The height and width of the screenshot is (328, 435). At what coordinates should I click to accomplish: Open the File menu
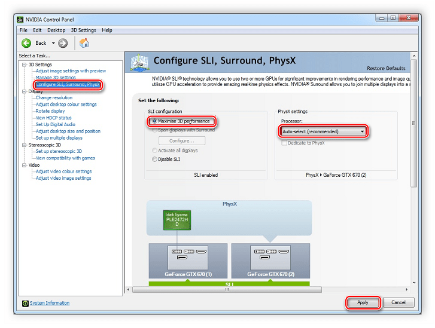23,30
